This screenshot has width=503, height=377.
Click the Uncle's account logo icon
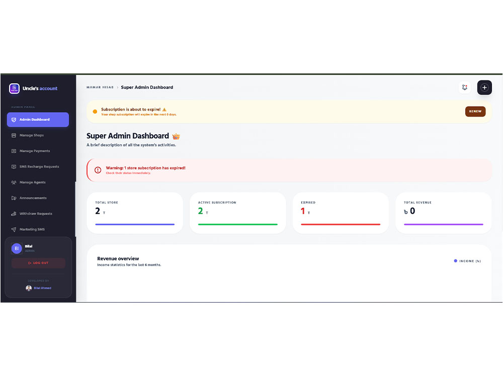click(x=14, y=88)
